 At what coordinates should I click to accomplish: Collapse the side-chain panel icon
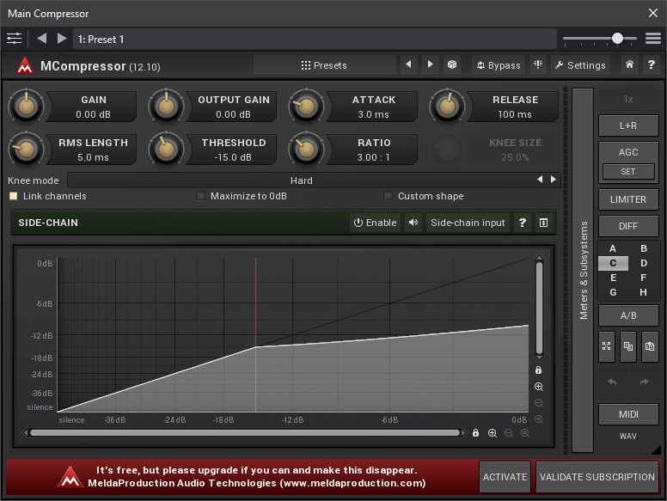coord(543,223)
